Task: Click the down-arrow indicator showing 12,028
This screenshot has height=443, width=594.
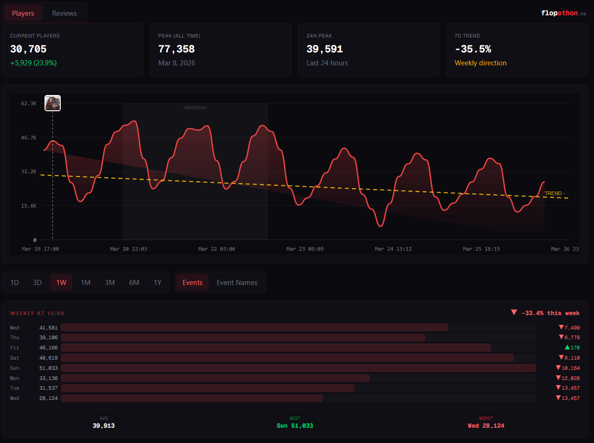Action: tap(558, 378)
